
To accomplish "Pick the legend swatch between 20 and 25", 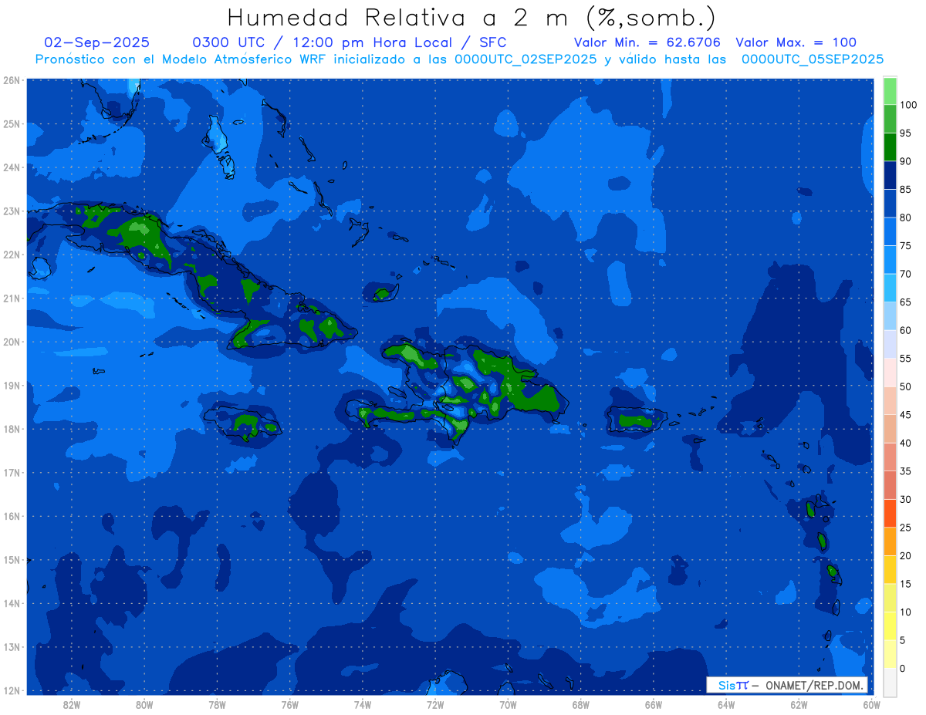I will coord(890,541).
